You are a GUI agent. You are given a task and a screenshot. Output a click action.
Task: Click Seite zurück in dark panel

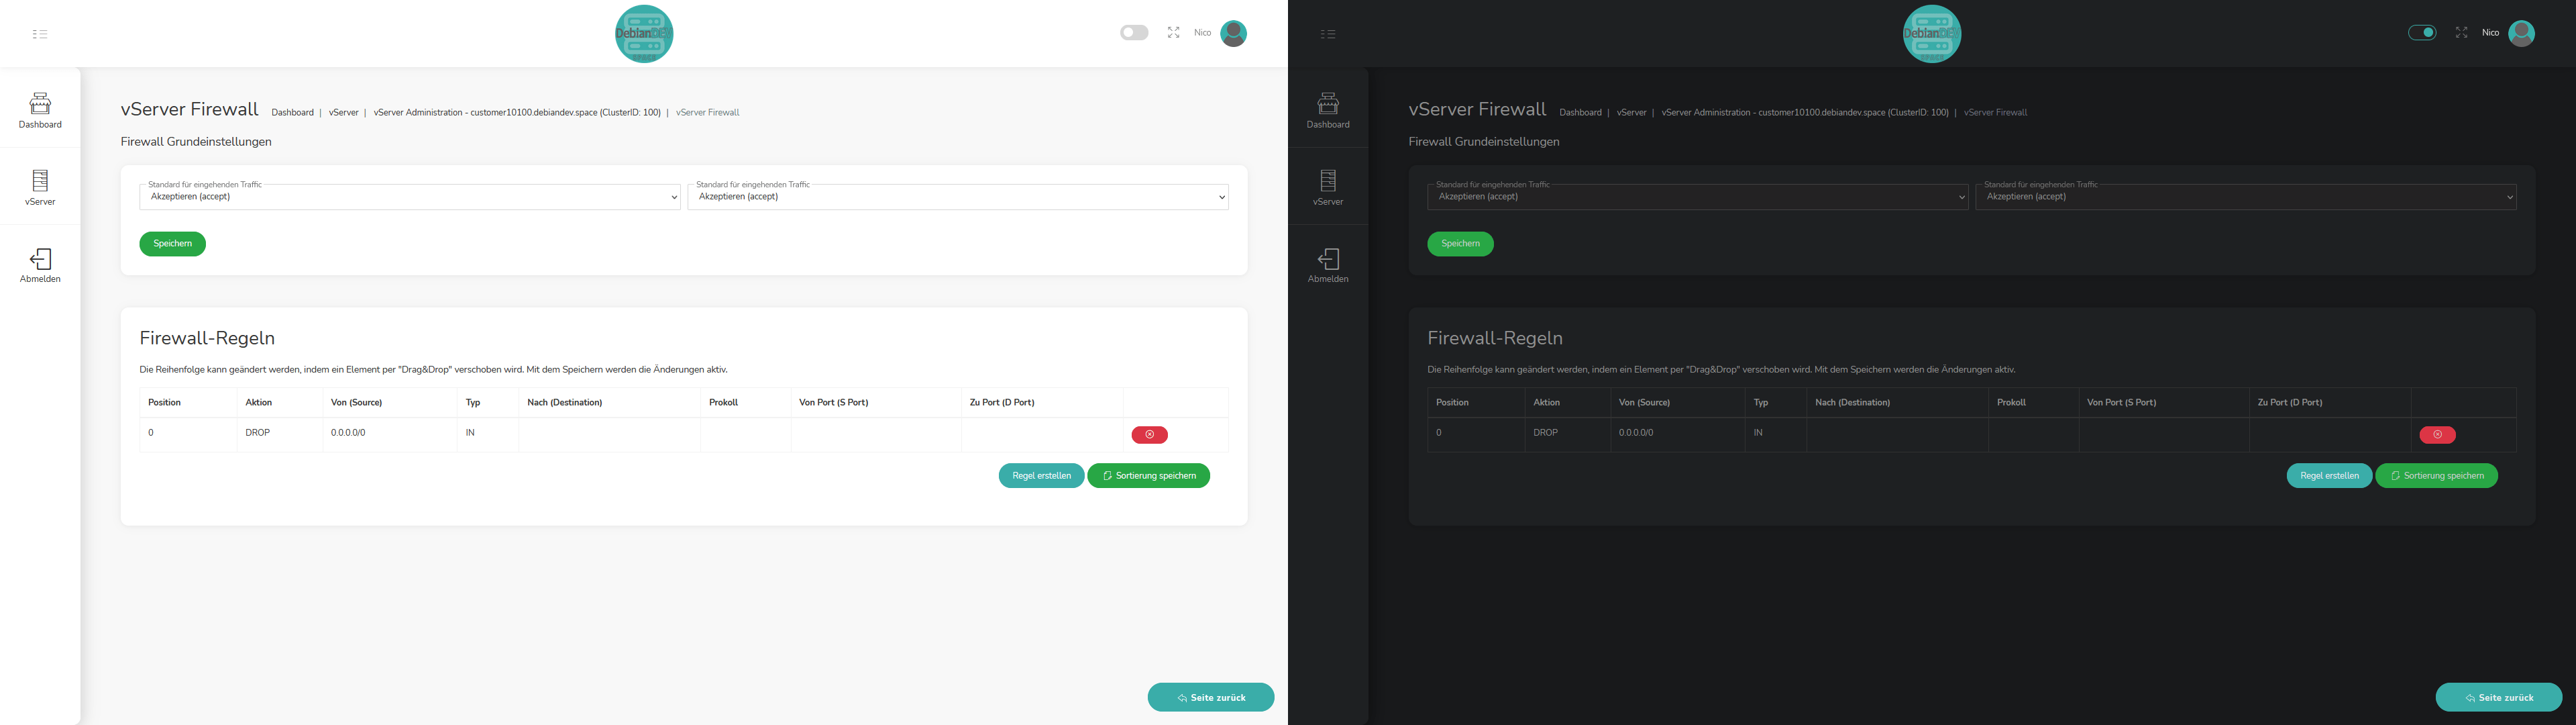(2498, 698)
